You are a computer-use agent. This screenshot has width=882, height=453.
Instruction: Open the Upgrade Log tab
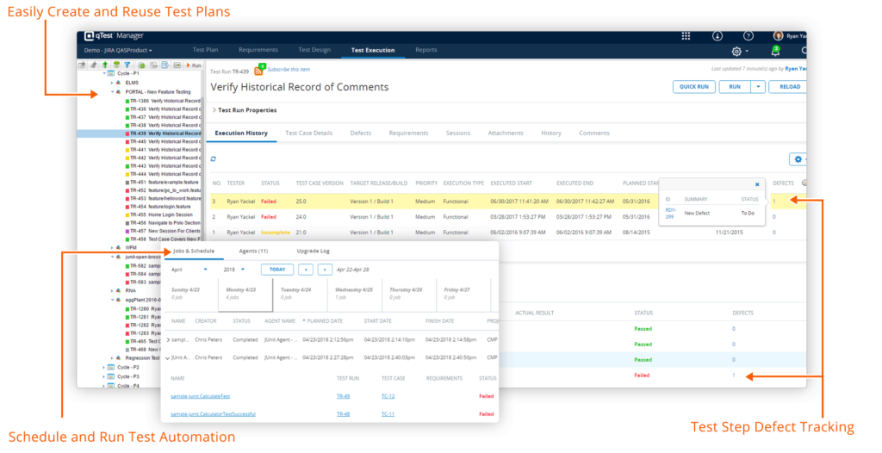(x=313, y=251)
